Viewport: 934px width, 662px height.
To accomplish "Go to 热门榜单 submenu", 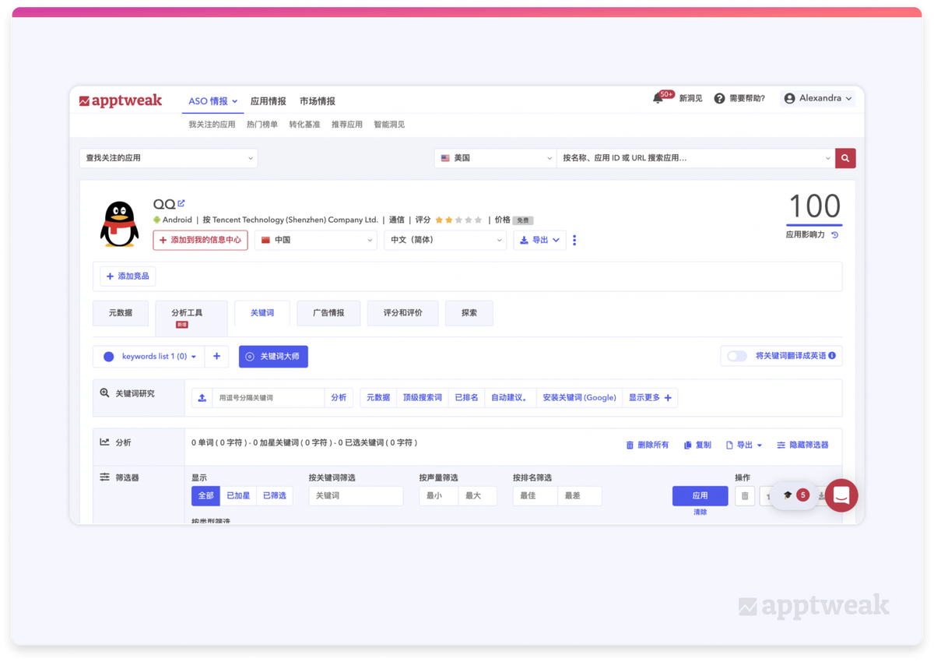I will tap(262, 125).
